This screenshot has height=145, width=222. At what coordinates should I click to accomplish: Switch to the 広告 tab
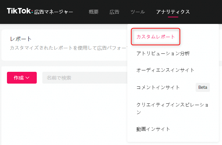coord(114,12)
